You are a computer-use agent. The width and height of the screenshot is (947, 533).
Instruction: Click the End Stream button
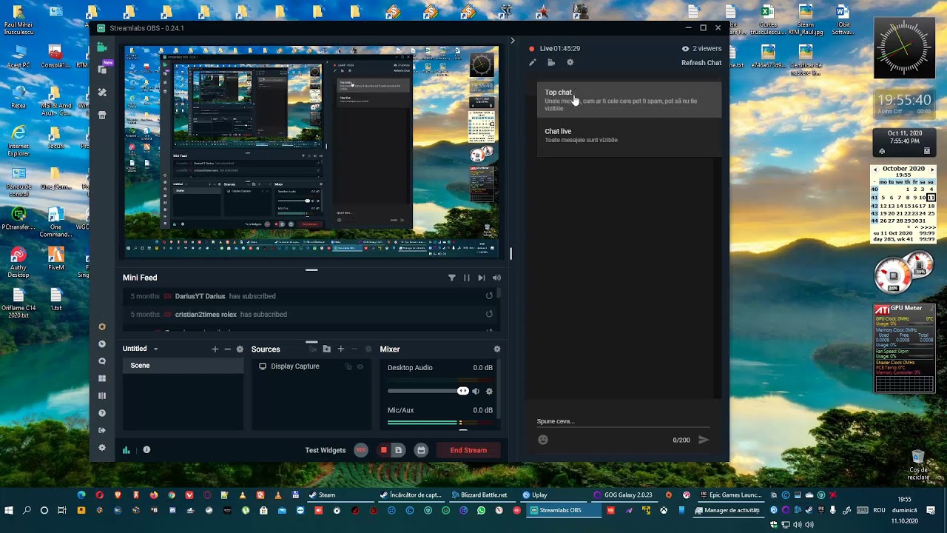(x=468, y=450)
